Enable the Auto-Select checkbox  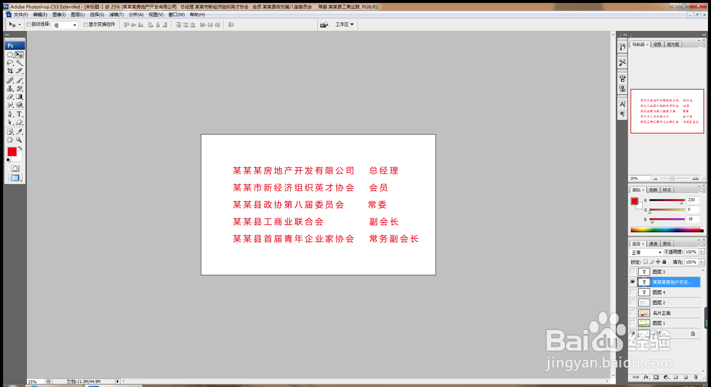pos(29,25)
